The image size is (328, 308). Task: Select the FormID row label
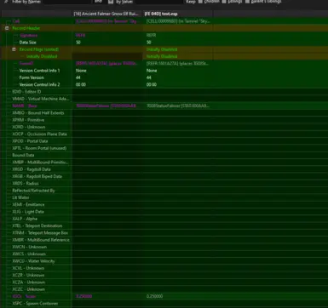tap(26, 63)
